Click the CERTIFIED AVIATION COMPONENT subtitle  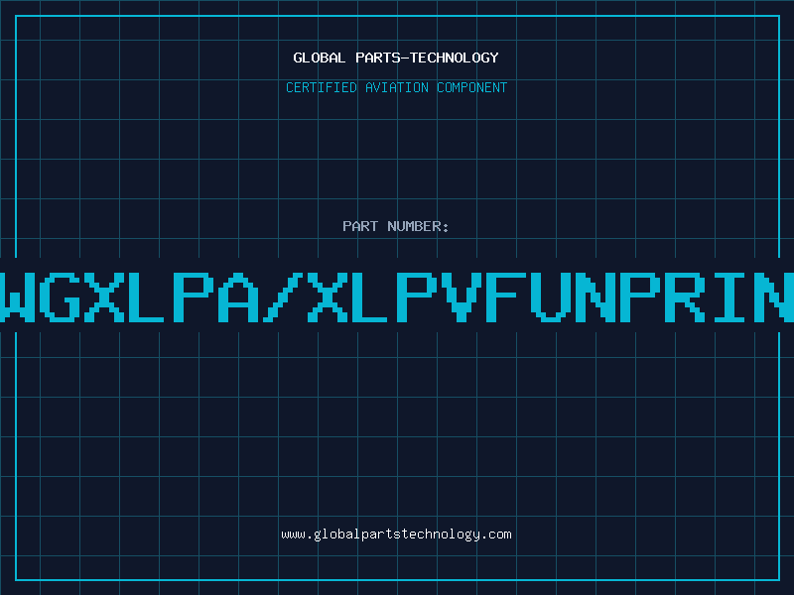click(396, 87)
